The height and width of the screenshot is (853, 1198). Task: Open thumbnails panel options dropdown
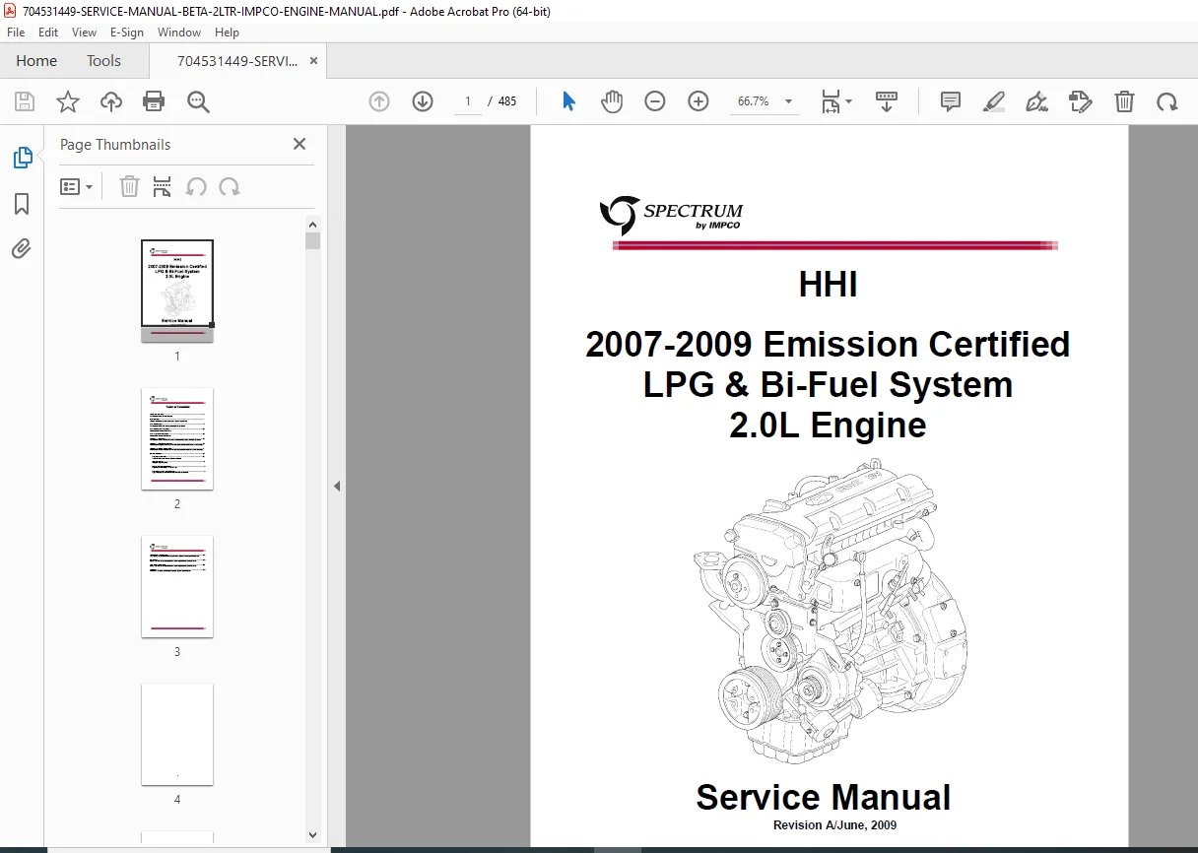[76, 187]
